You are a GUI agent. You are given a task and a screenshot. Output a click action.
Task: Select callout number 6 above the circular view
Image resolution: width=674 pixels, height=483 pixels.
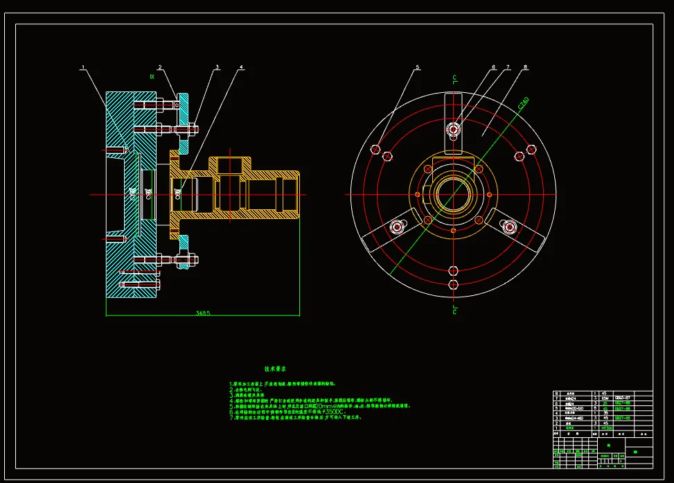pos(493,67)
